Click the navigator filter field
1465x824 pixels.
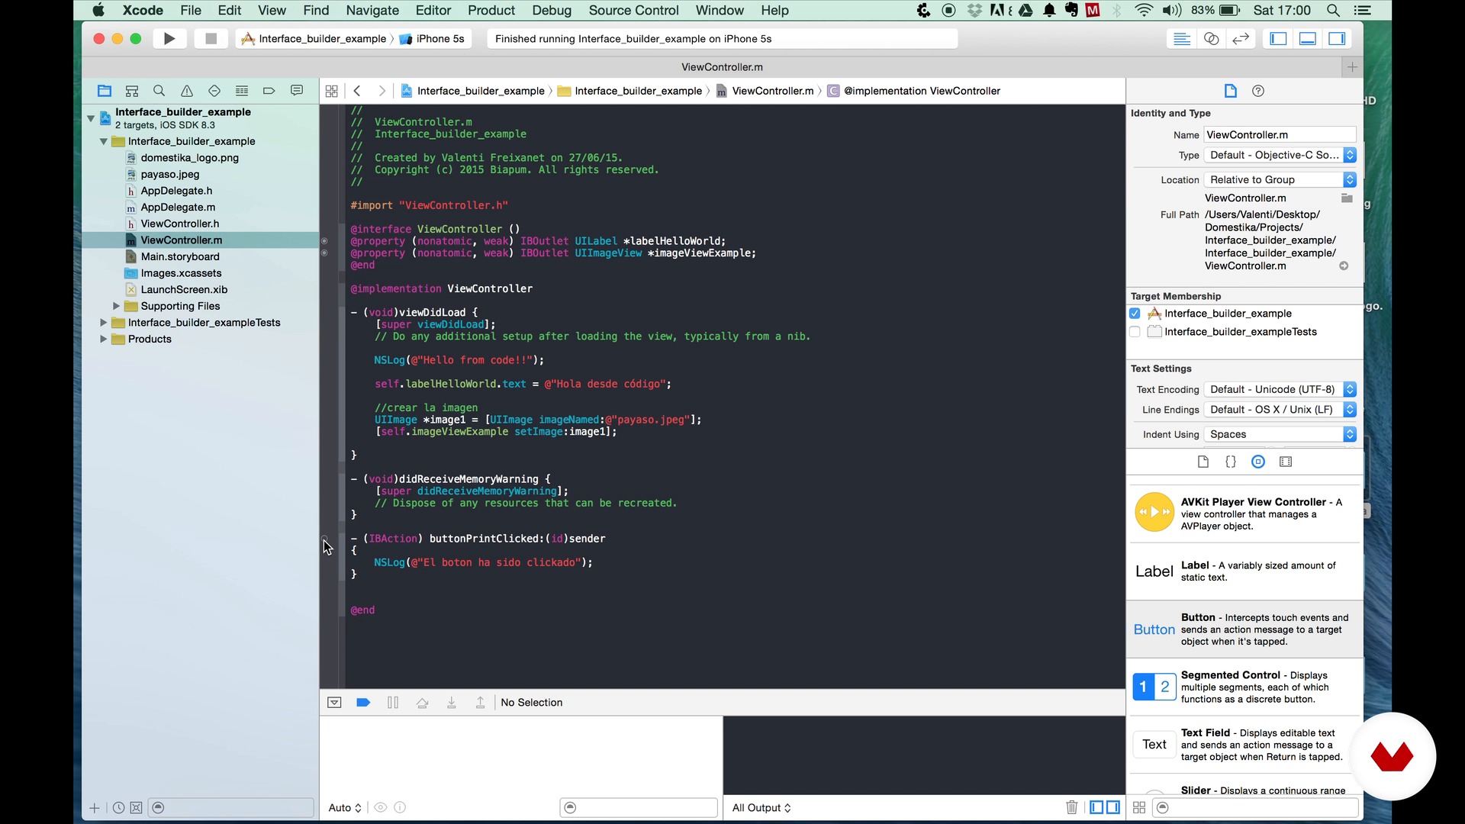[231, 808]
